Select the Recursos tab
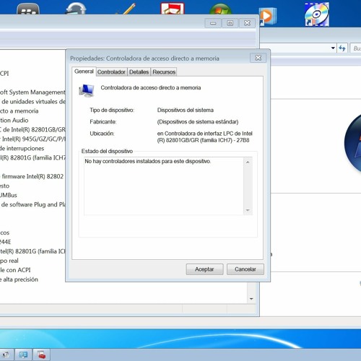 coord(164,72)
